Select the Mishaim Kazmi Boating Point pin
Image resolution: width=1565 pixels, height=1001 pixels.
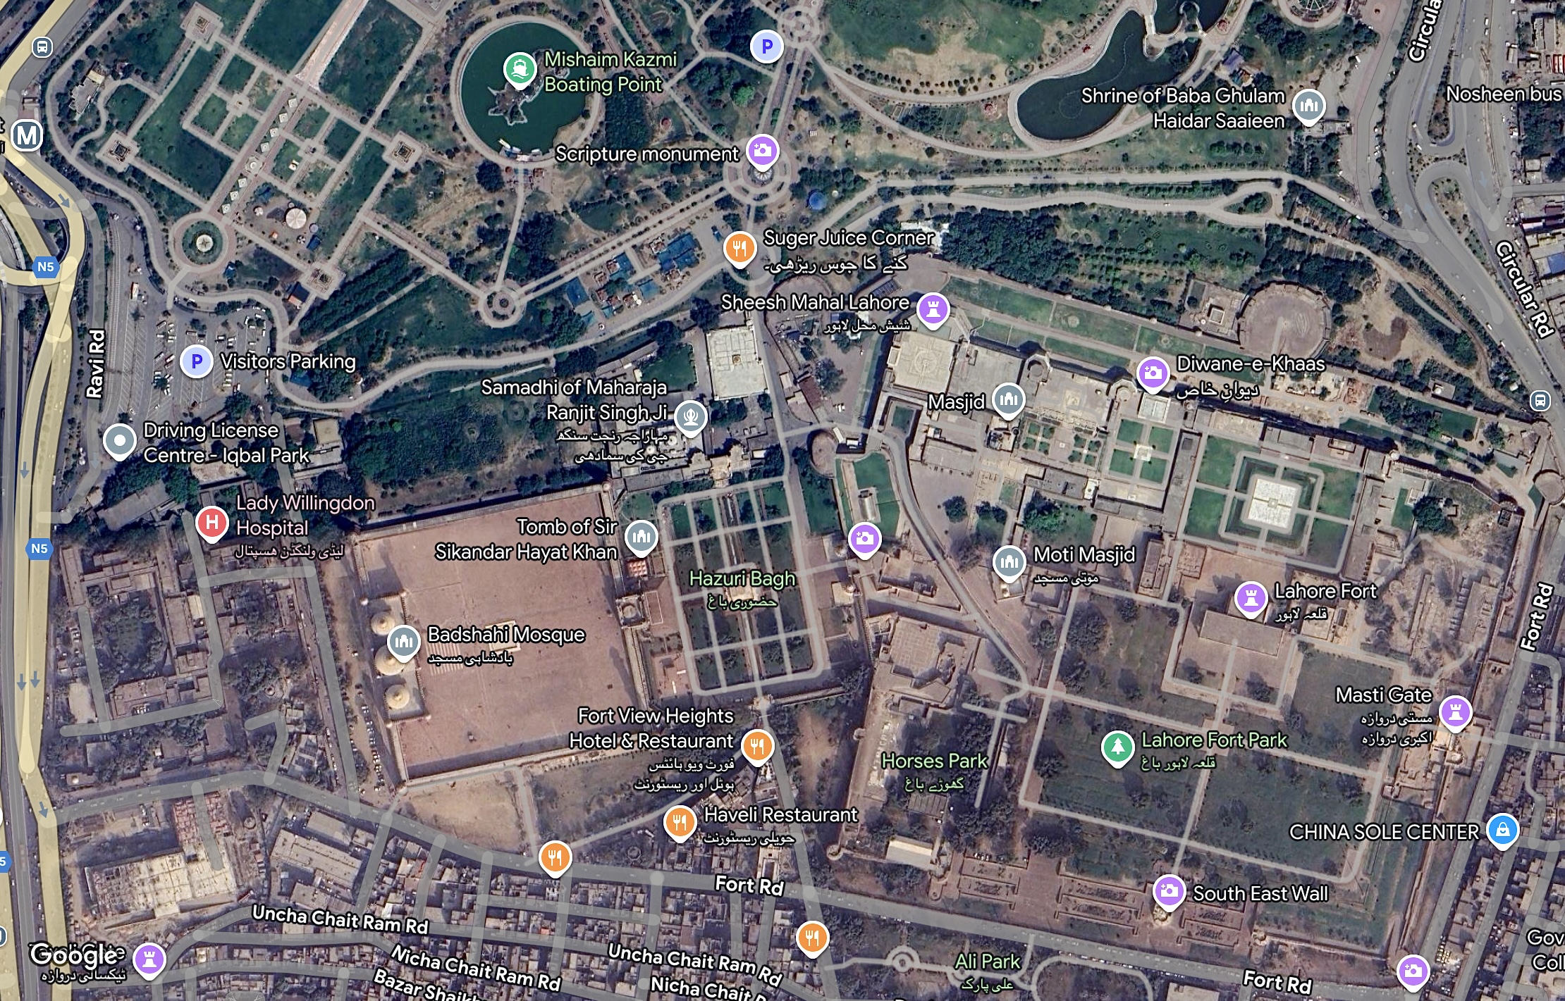520,69
